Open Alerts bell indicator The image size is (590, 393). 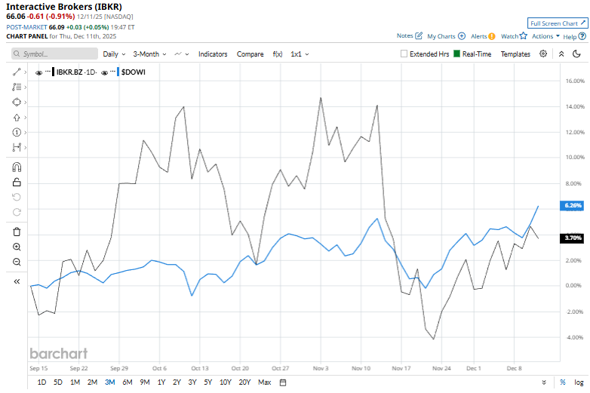(492, 36)
